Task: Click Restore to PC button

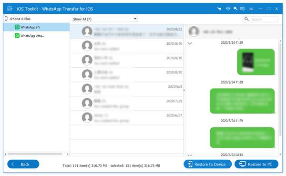Action: click(x=256, y=164)
